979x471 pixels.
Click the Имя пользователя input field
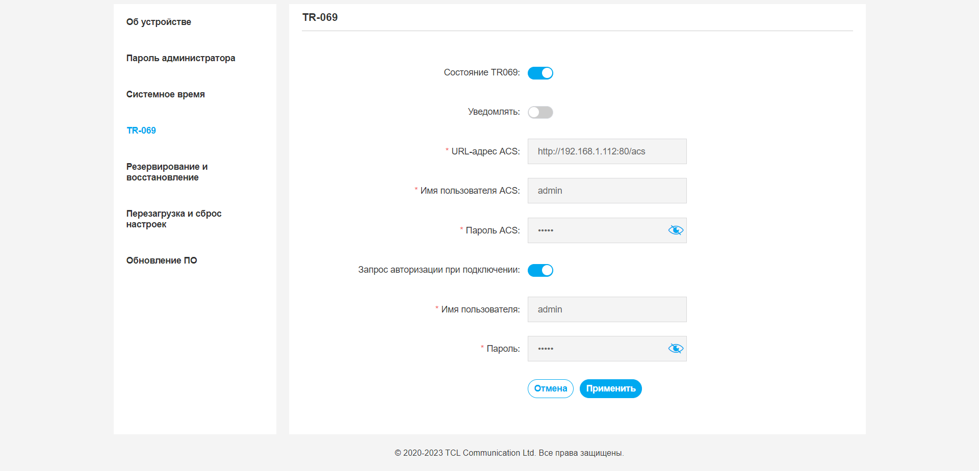coord(607,309)
